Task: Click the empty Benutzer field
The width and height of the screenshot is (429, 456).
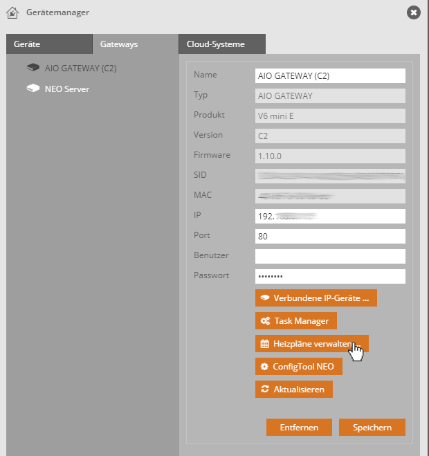Action: pos(330,256)
